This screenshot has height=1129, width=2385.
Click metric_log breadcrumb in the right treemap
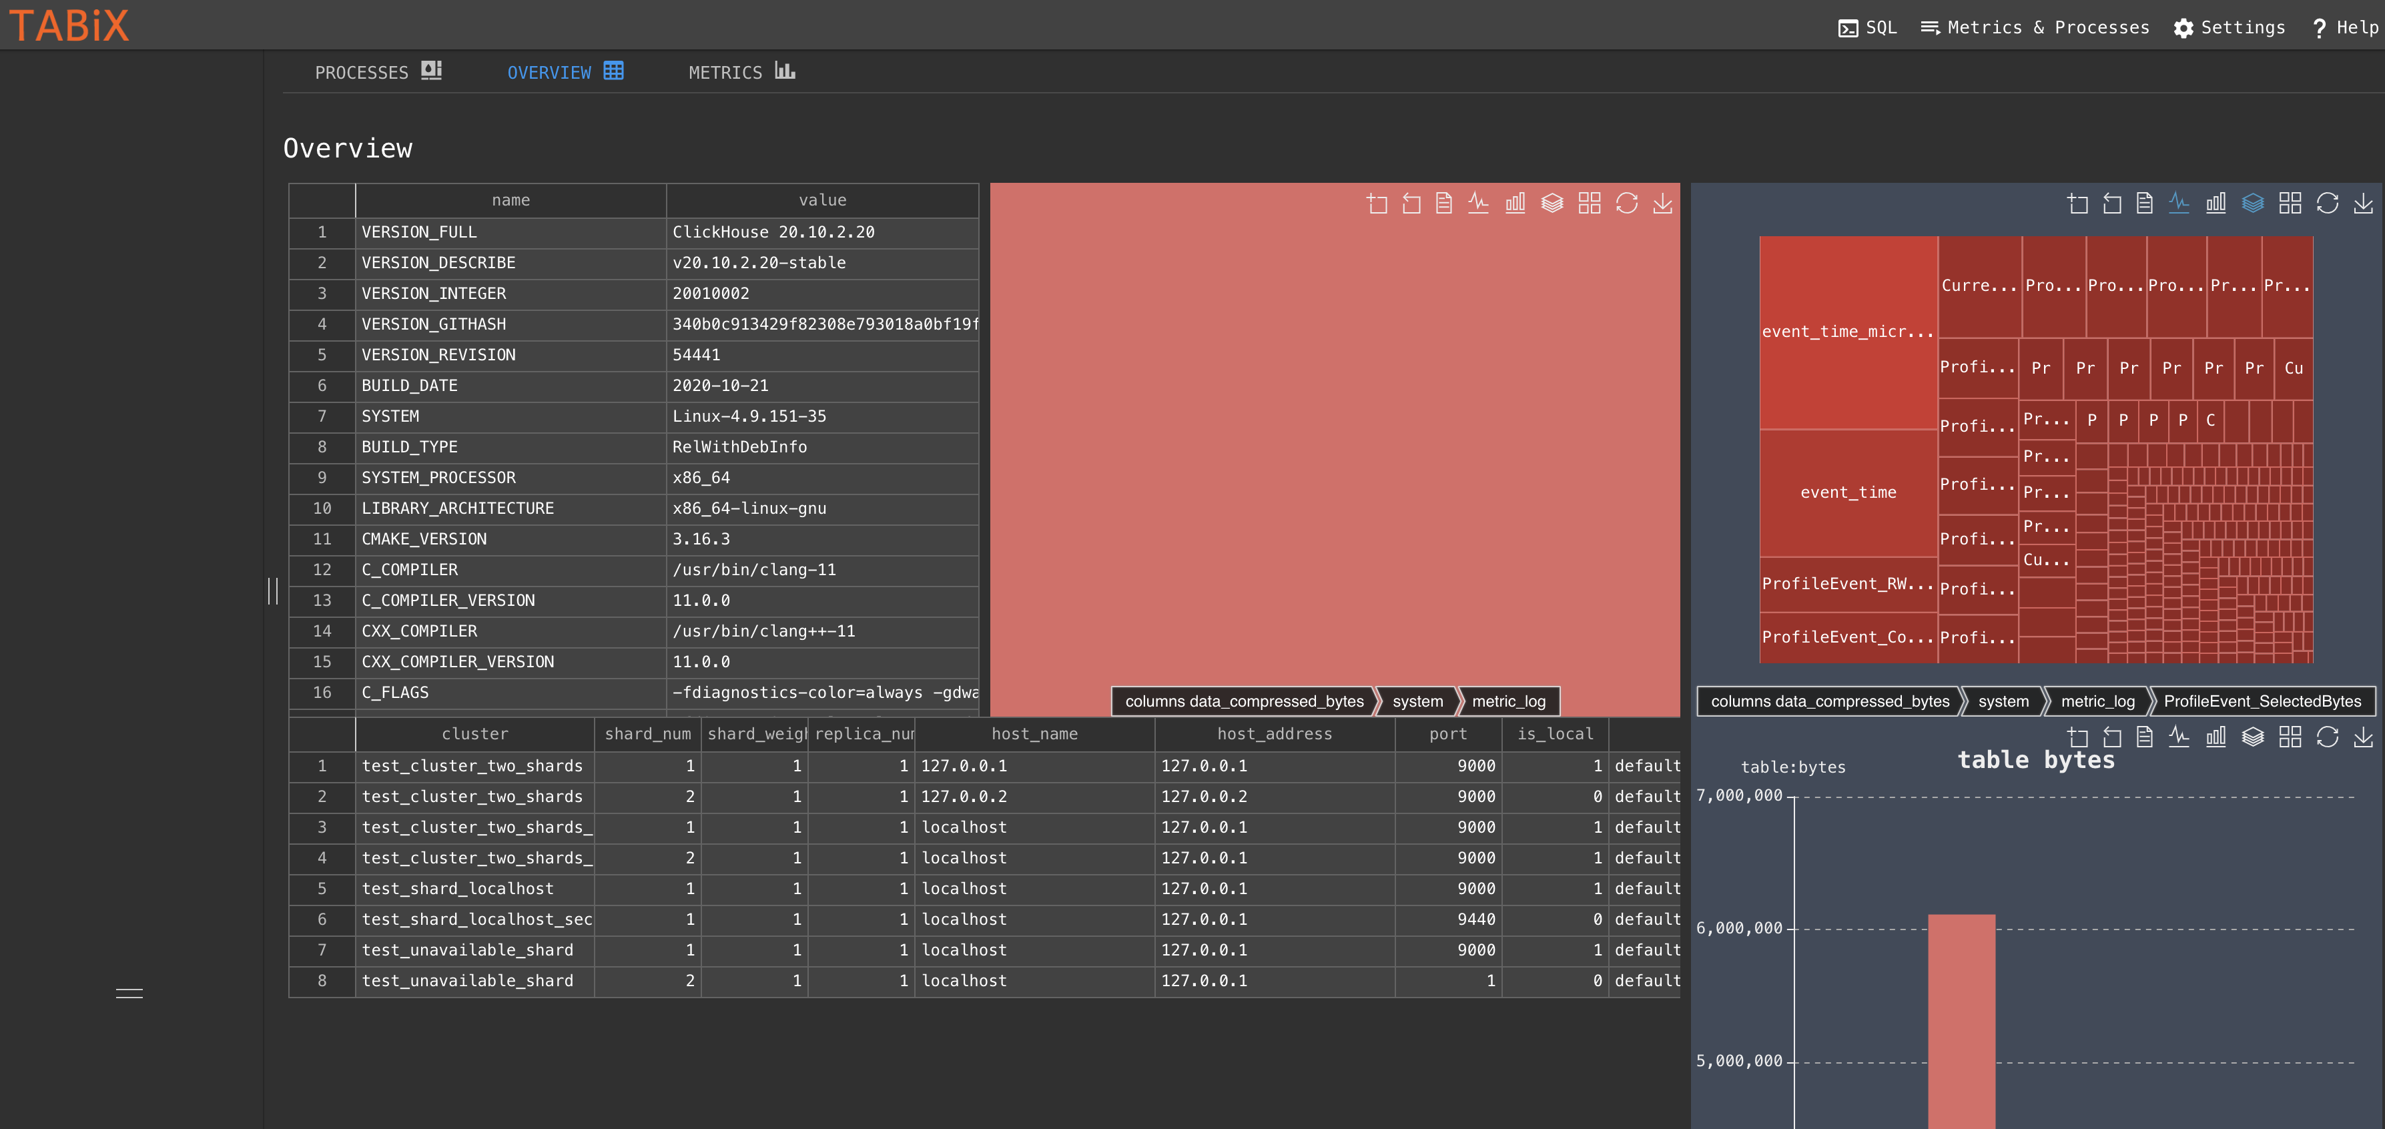tap(2097, 701)
